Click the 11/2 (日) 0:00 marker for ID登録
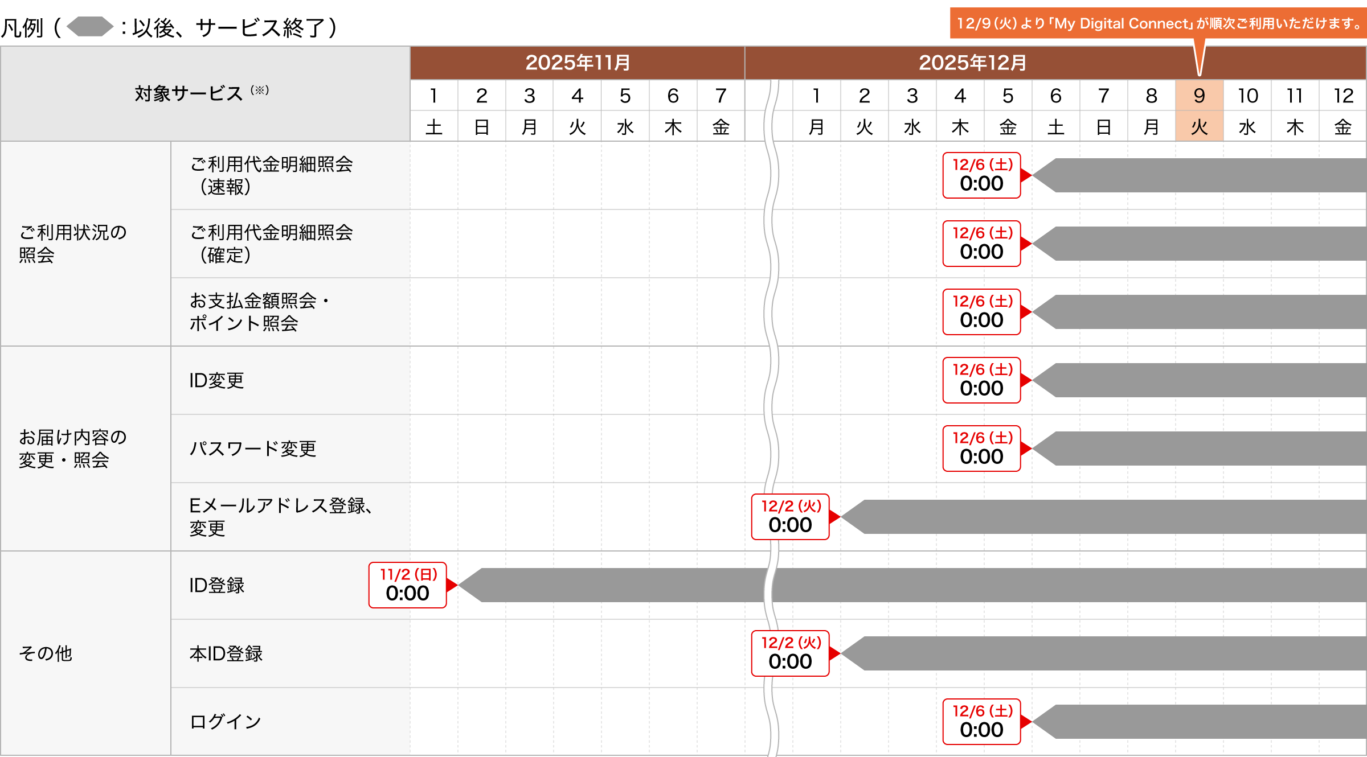This screenshot has height=757, width=1367. tap(407, 585)
